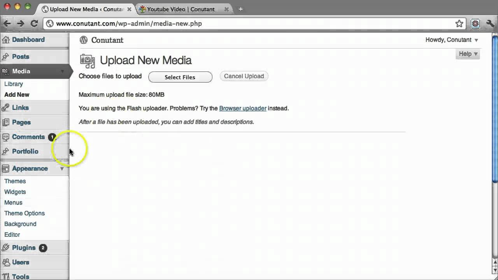The height and width of the screenshot is (280, 498).
Task: Bookmark page with the star icon
Action: [x=459, y=24]
